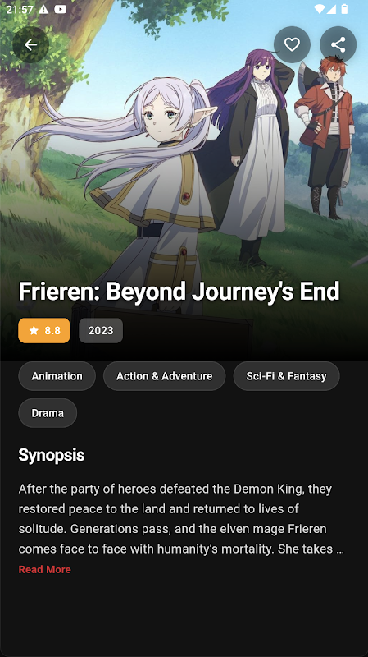Click the truncated synopsis paragraph
This screenshot has height=657, width=368.
pos(181,519)
